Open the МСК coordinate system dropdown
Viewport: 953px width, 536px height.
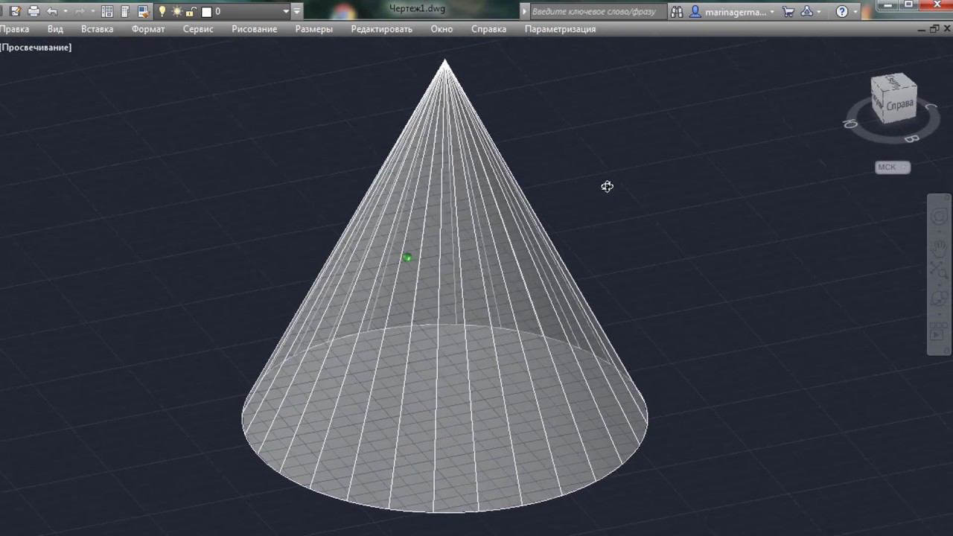pyautogui.click(x=893, y=167)
